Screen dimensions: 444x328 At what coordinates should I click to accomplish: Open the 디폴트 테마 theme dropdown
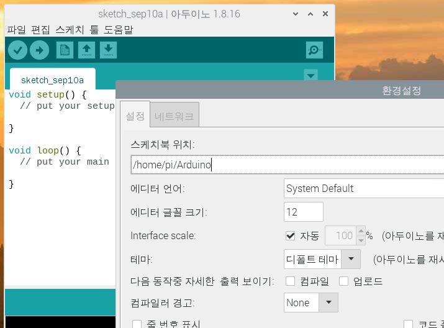[322, 259]
